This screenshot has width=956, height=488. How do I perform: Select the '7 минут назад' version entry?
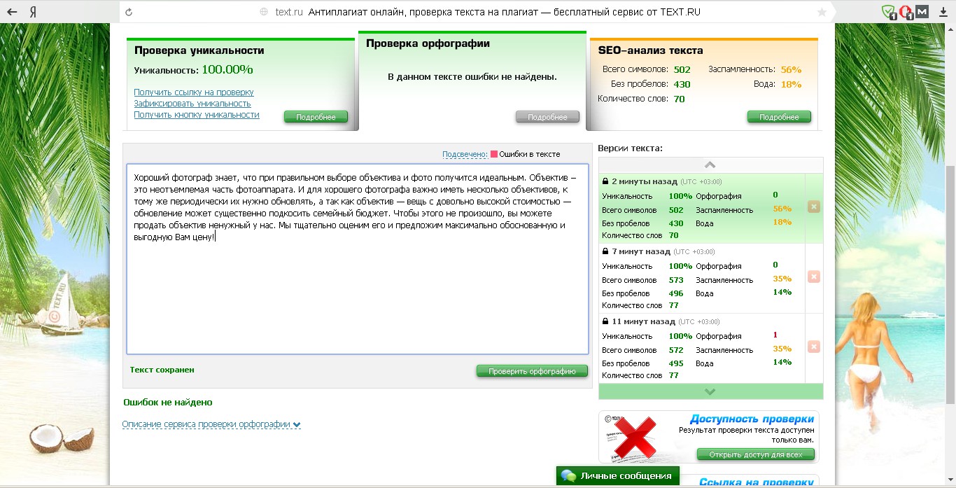tap(702, 278)
